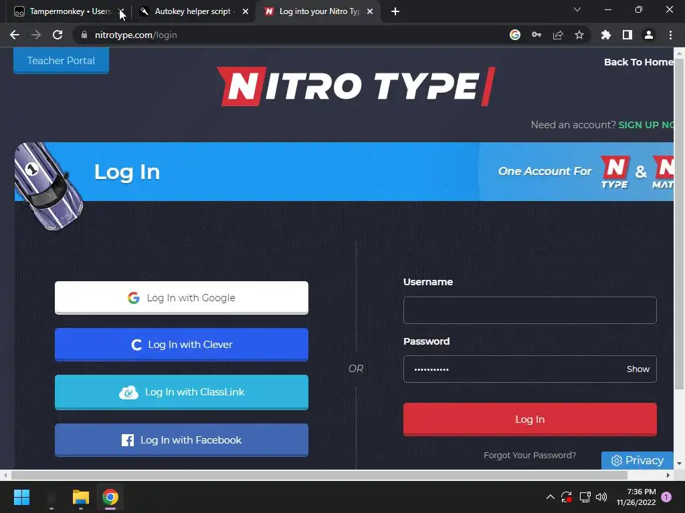Focus the Username input field
This screenshot has width=685, height=513.
[530, 310]
